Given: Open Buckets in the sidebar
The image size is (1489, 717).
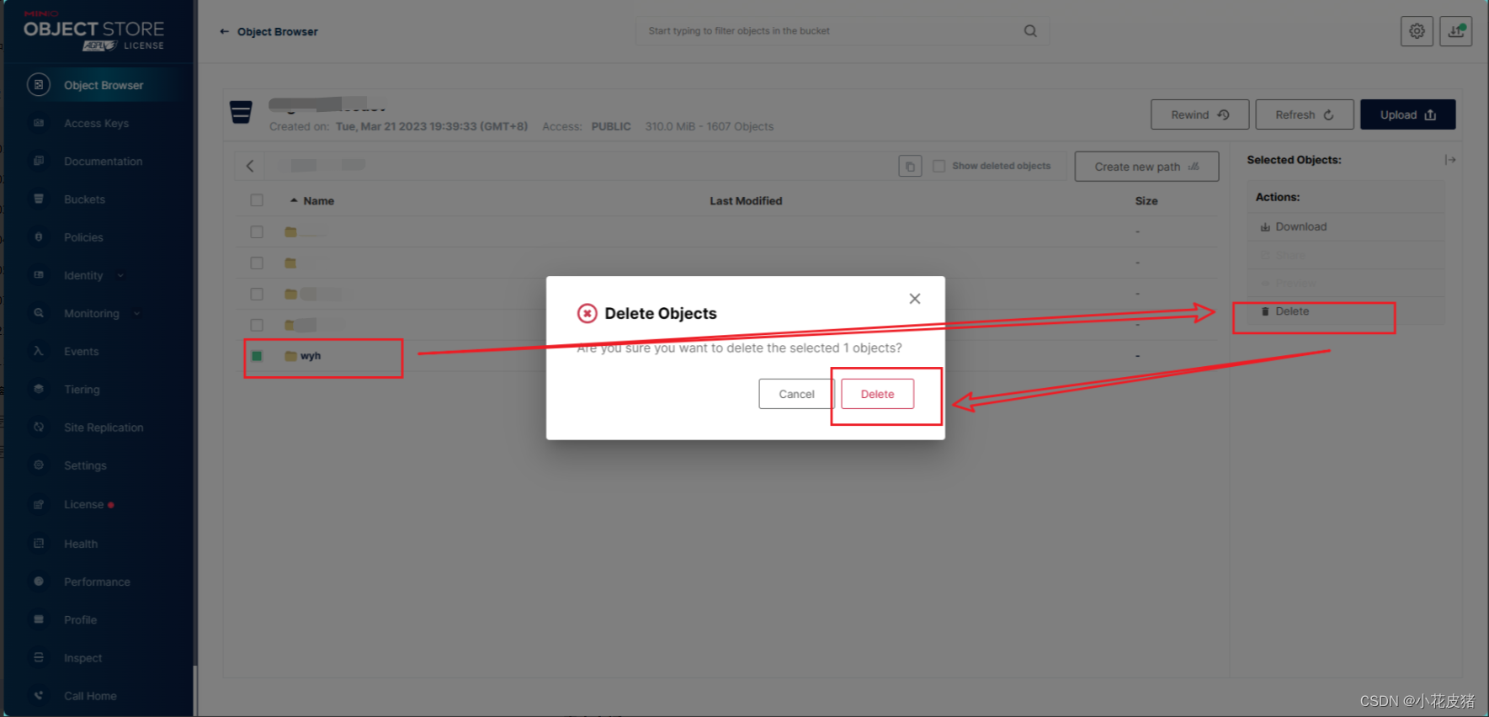Looking at the screenshot, I should [x=84, y=199].
